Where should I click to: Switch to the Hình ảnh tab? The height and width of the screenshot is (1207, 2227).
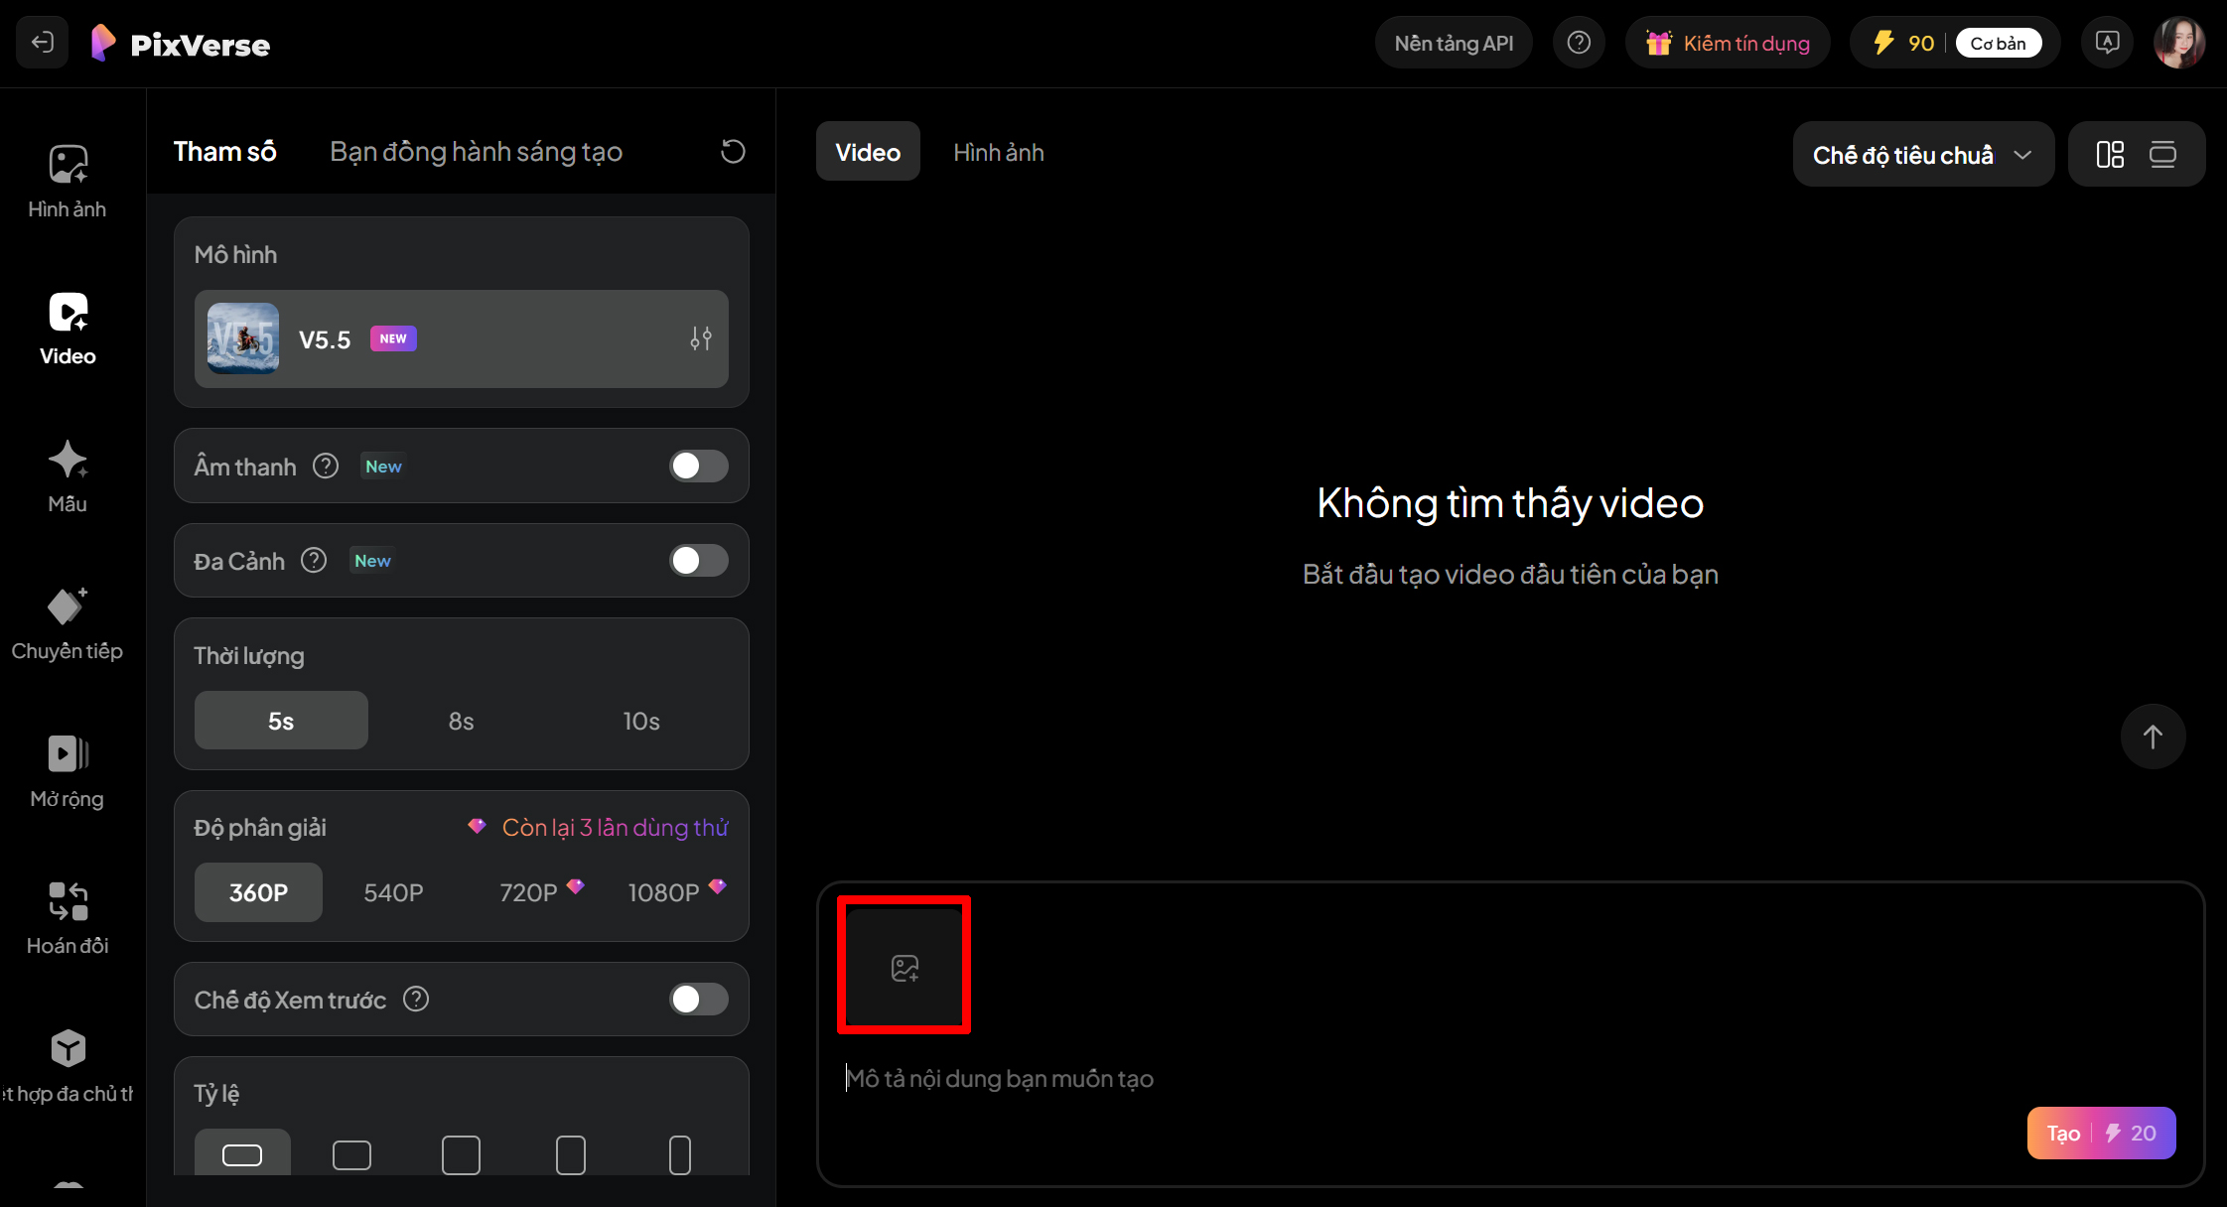(999, 151)
